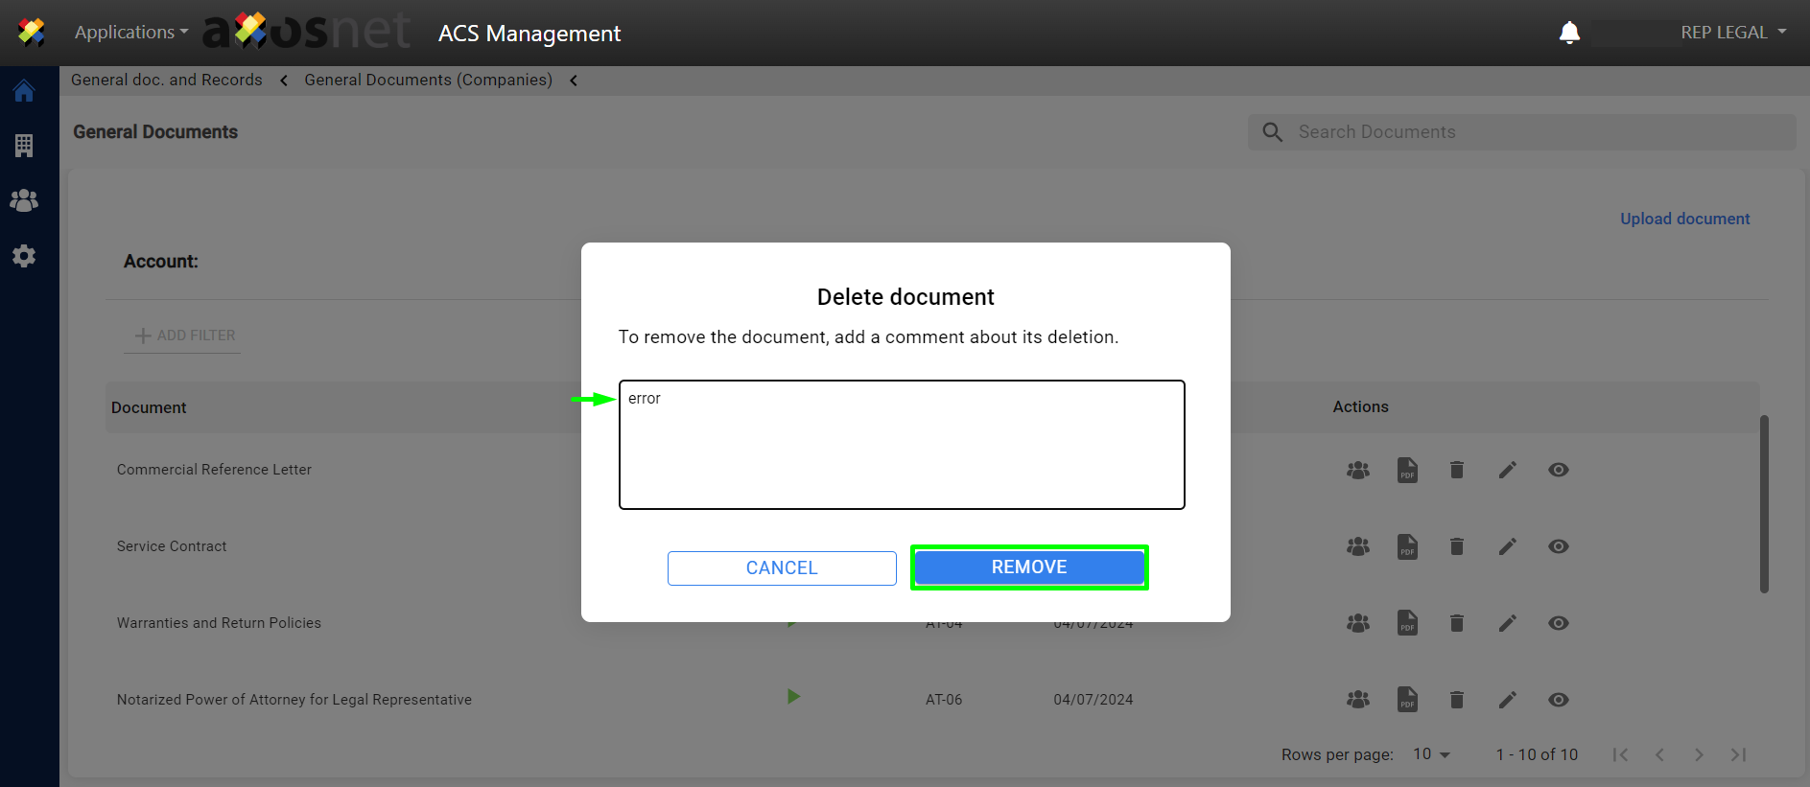The height and width of the screenshot is (787, 1810).
Task: Edit Warranties and Return Policies with pencil
Action: click(x=1508, y=623)
